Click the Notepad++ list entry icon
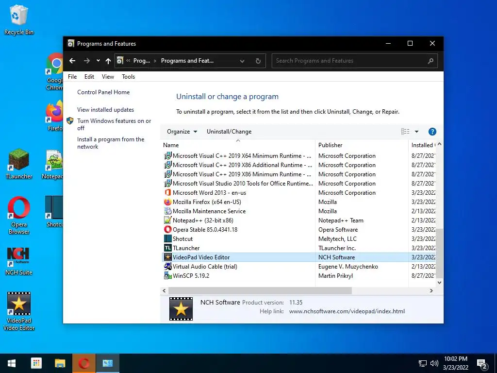 point(167,220)
